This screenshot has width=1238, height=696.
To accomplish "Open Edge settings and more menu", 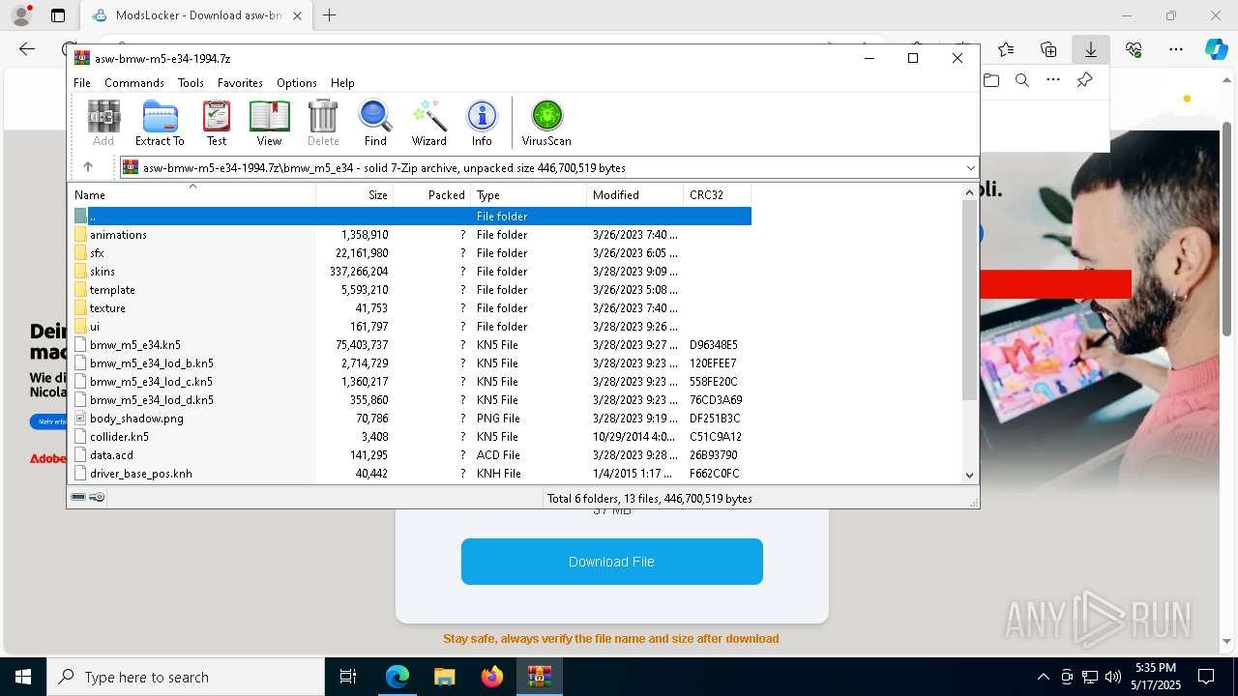I will tap(1175, 49).
